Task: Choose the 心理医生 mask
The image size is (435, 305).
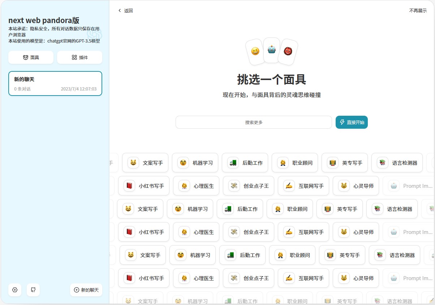Action: point(196,186)
